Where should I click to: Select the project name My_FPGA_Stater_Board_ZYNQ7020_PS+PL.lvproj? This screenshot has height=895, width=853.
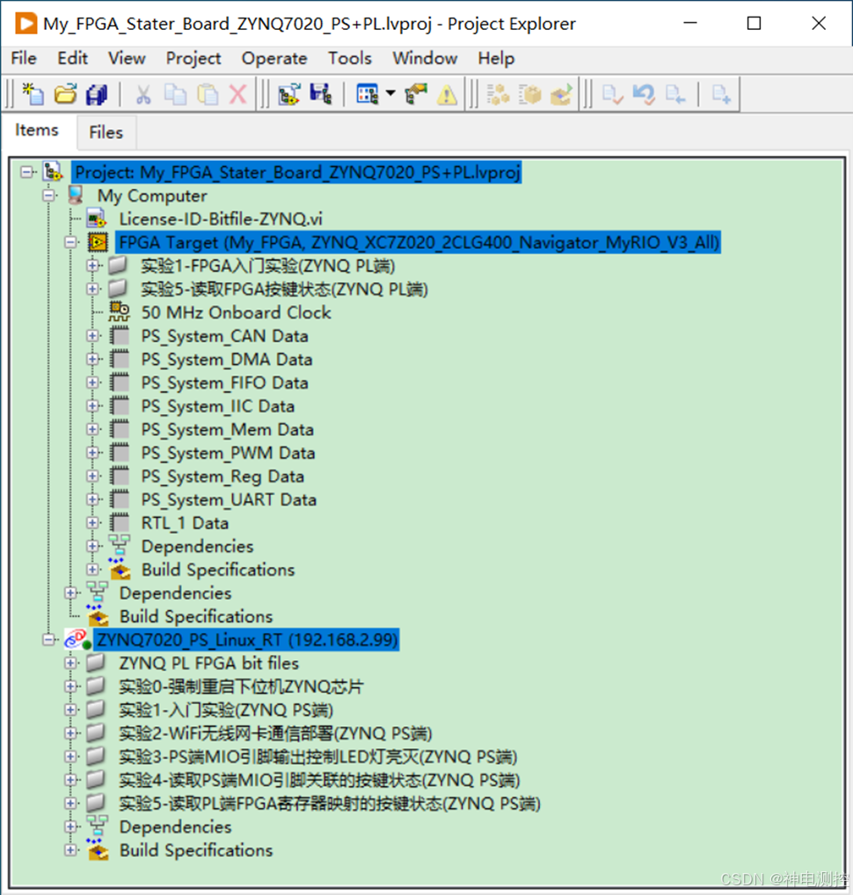[297, 172]
